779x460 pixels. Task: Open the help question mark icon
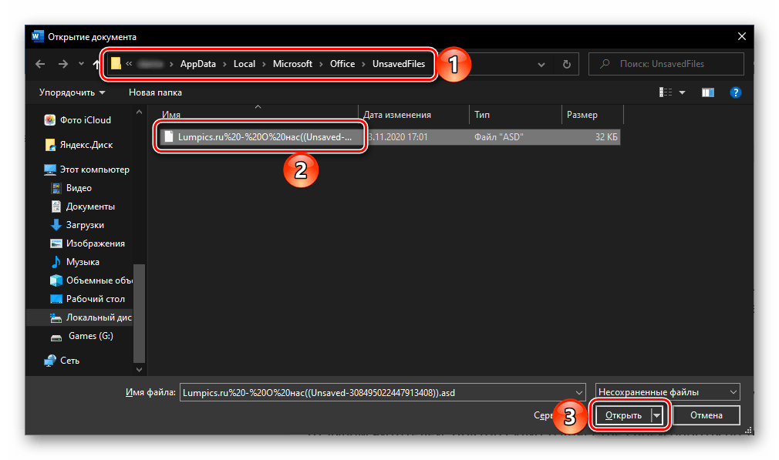point(735,92)
